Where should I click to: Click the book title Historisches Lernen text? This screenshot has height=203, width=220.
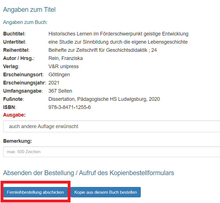[118, 34]
